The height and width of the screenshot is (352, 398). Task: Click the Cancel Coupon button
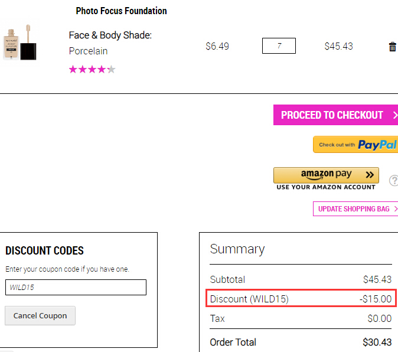40,315
